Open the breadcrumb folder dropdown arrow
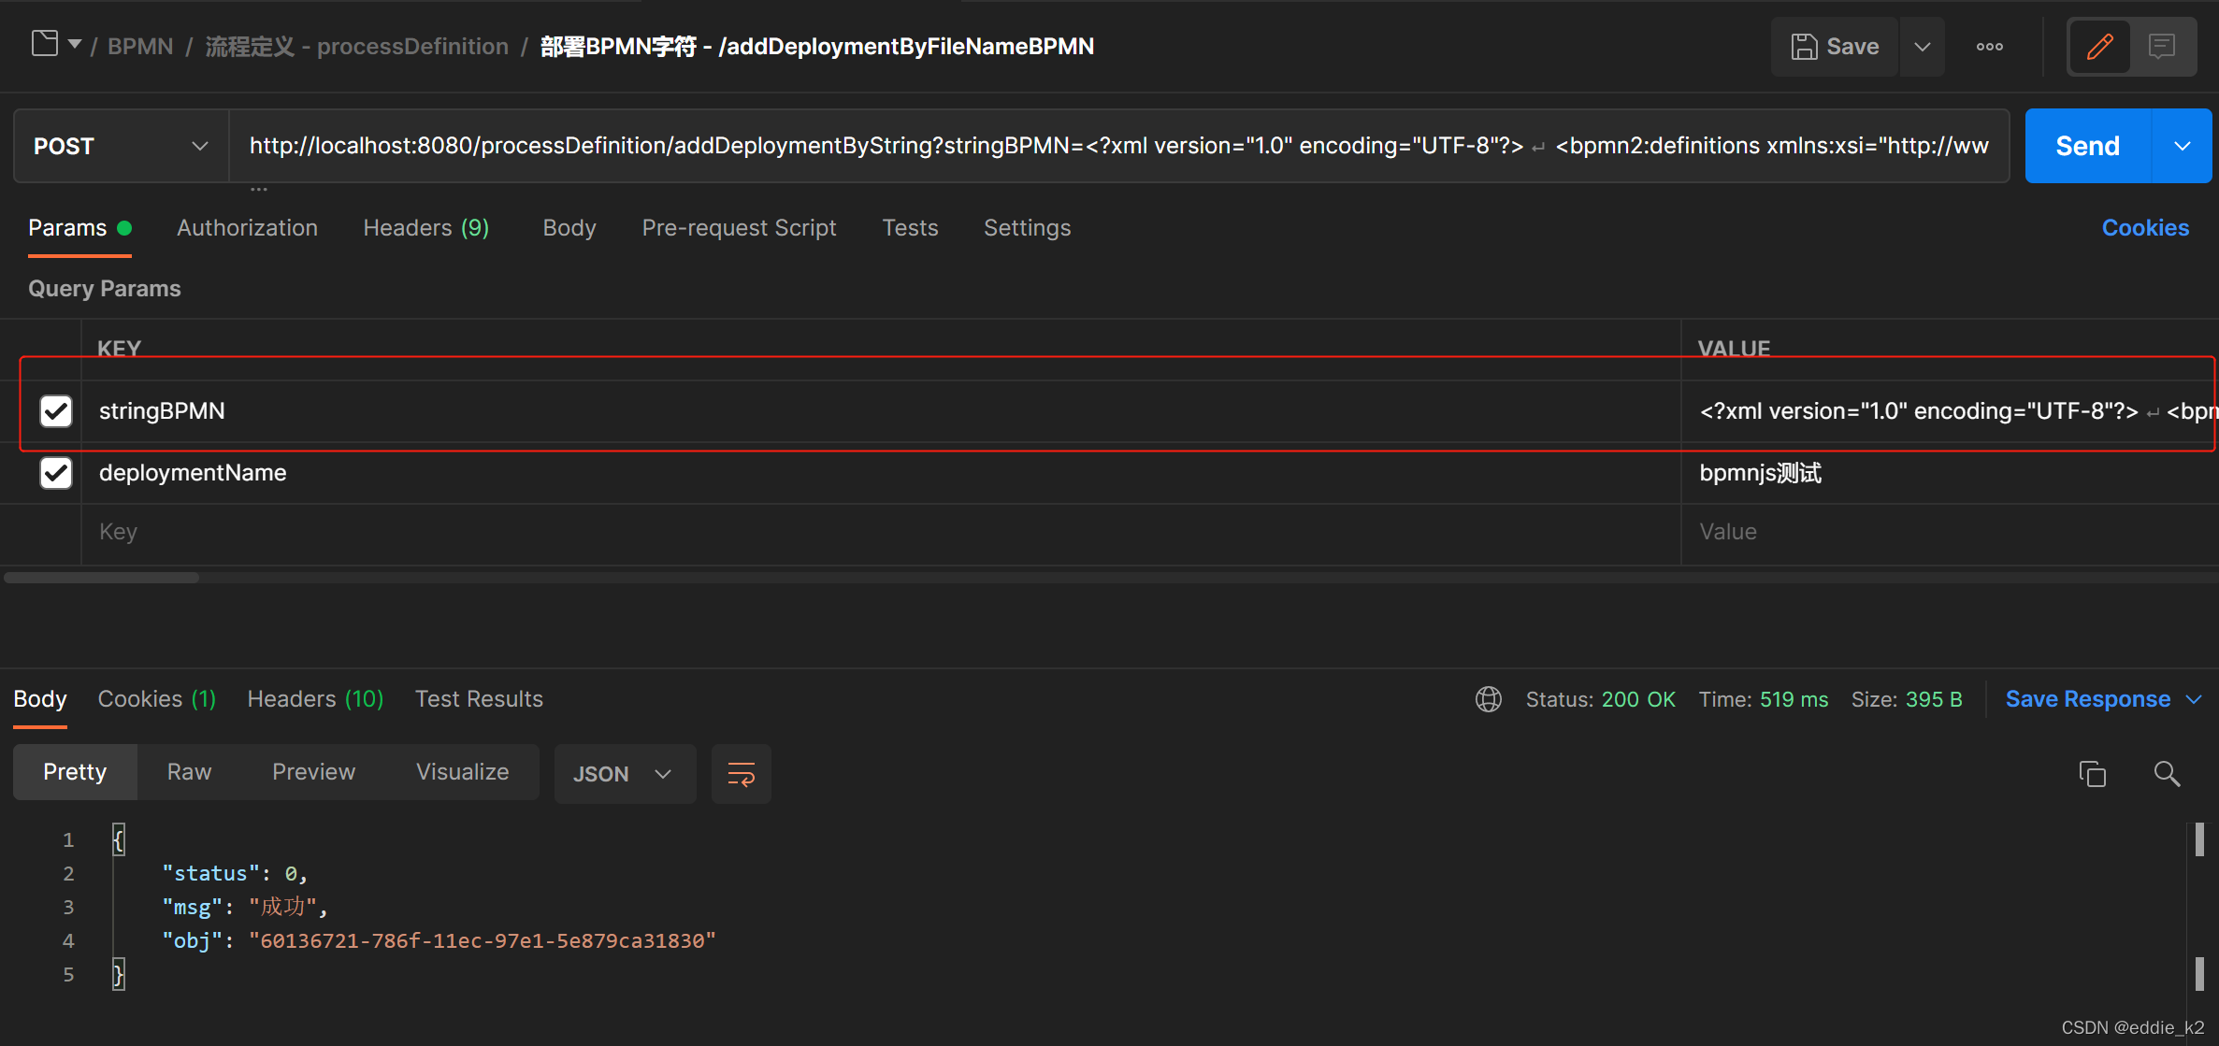 click(75, 44)
